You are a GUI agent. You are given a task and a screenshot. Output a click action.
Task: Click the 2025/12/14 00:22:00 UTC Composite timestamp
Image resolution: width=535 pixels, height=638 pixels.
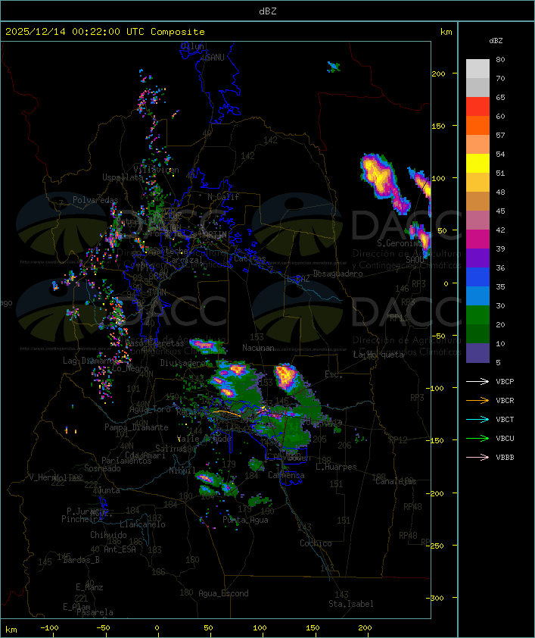coord(105,32)
